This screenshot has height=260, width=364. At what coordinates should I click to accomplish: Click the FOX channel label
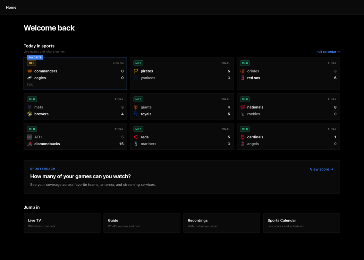tap(30, 85)
